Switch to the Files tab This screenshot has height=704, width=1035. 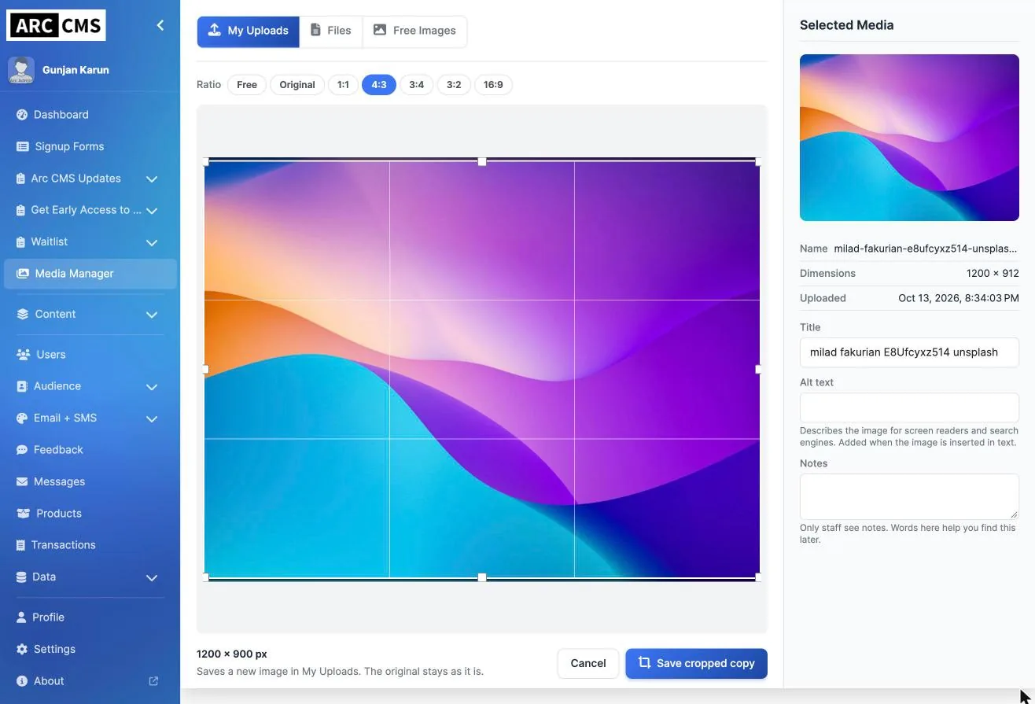(330, 31)
